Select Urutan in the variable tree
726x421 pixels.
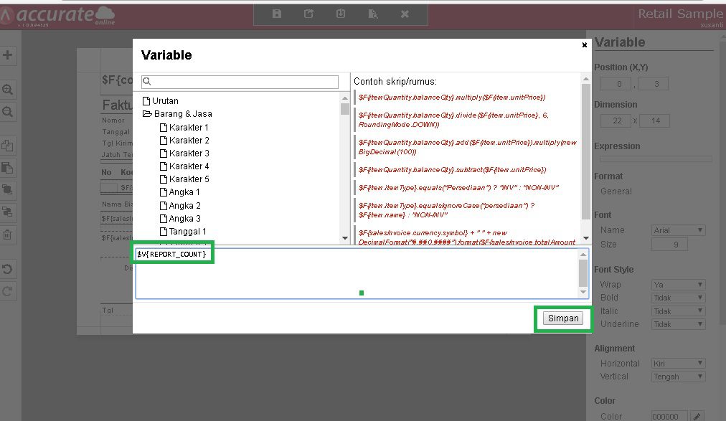click(164, 101)
